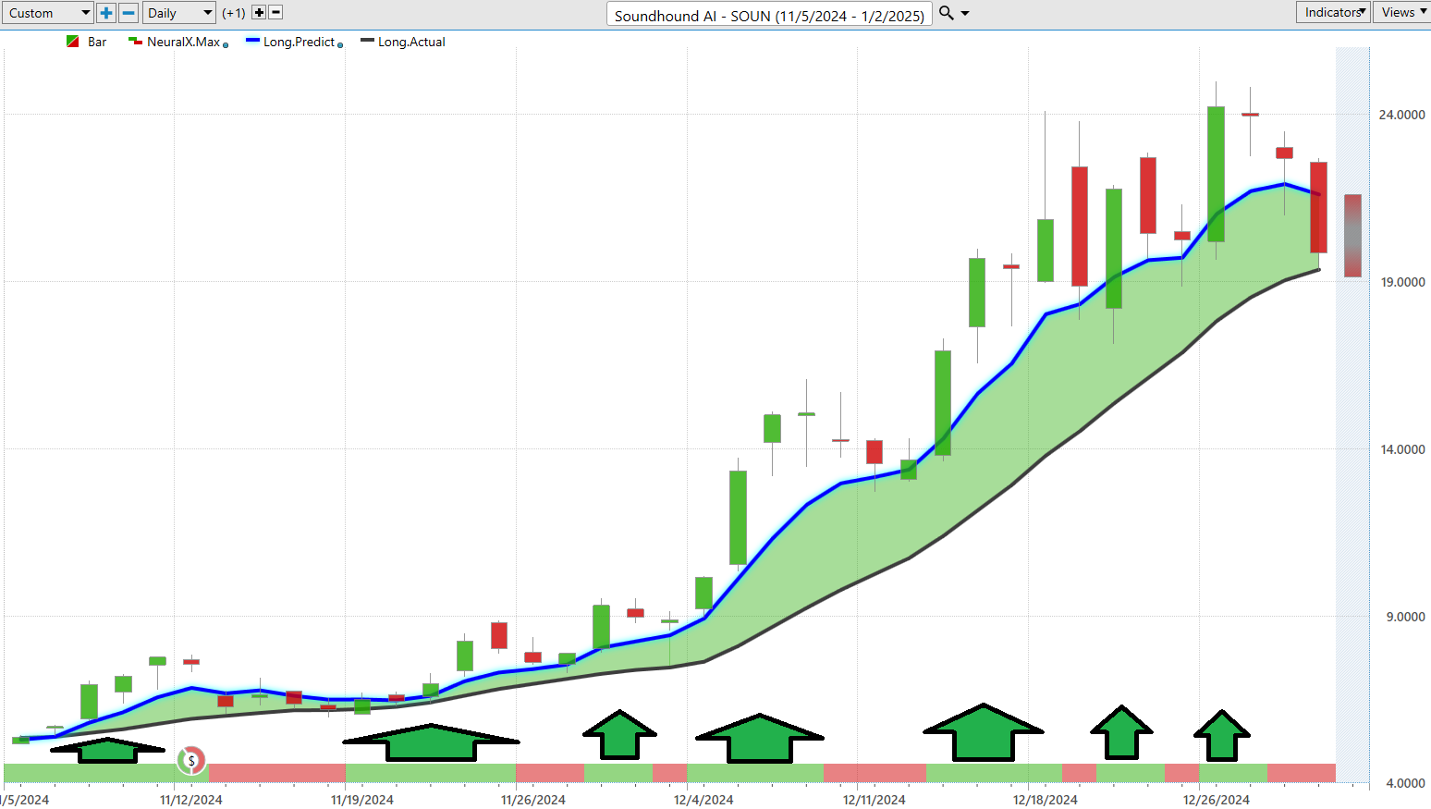Expand the dropdown arrow beside the search icon

[x=965, y=14]
